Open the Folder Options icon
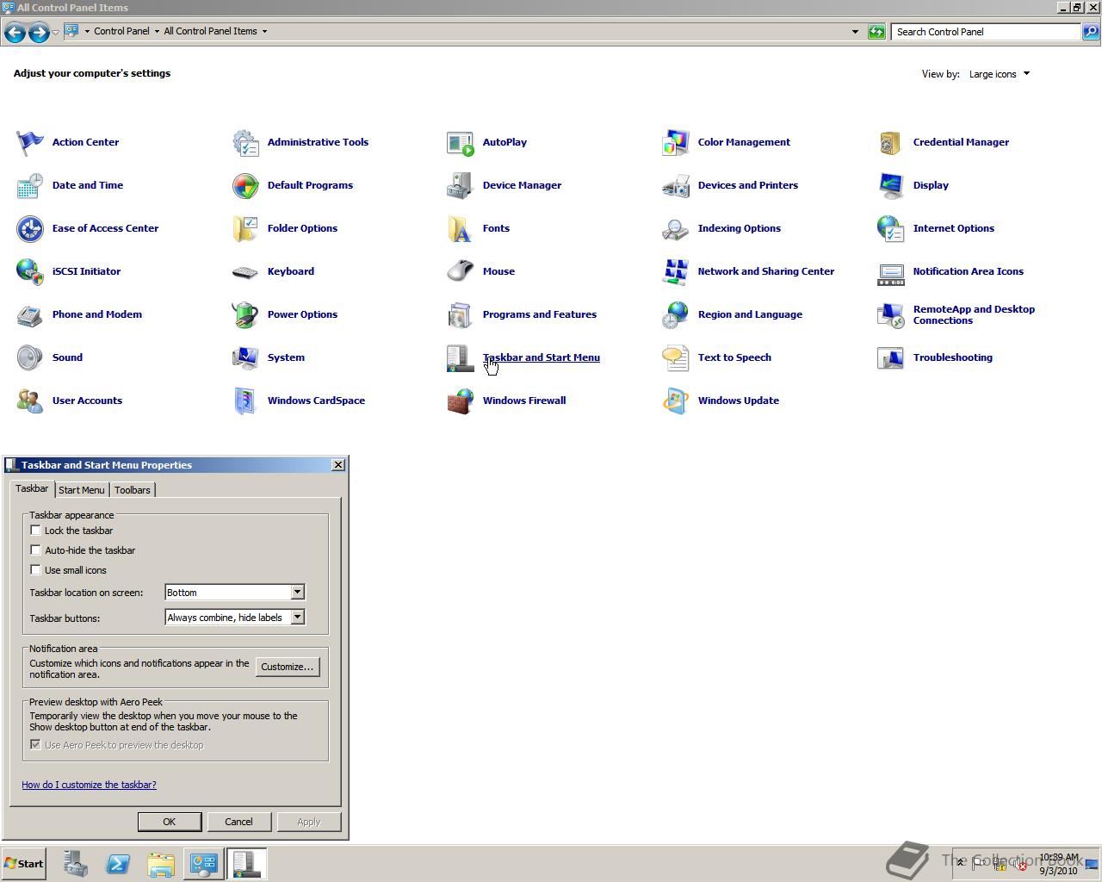Image resolution: width=1102 pixels, height=882 pixels. (x=245, y=228)
